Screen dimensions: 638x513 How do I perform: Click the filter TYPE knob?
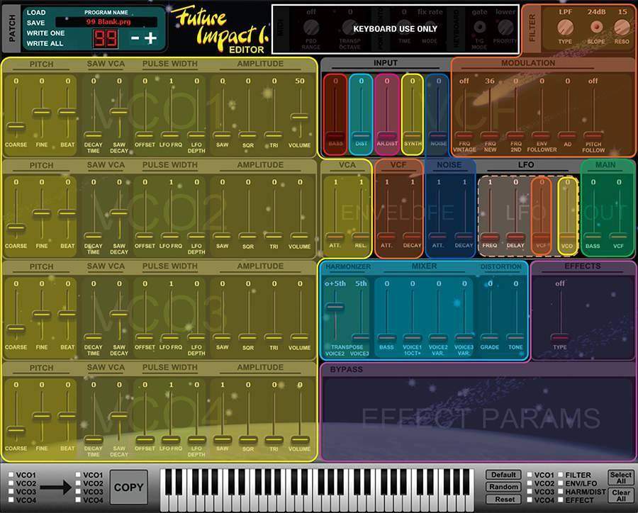tap(565, 27)
